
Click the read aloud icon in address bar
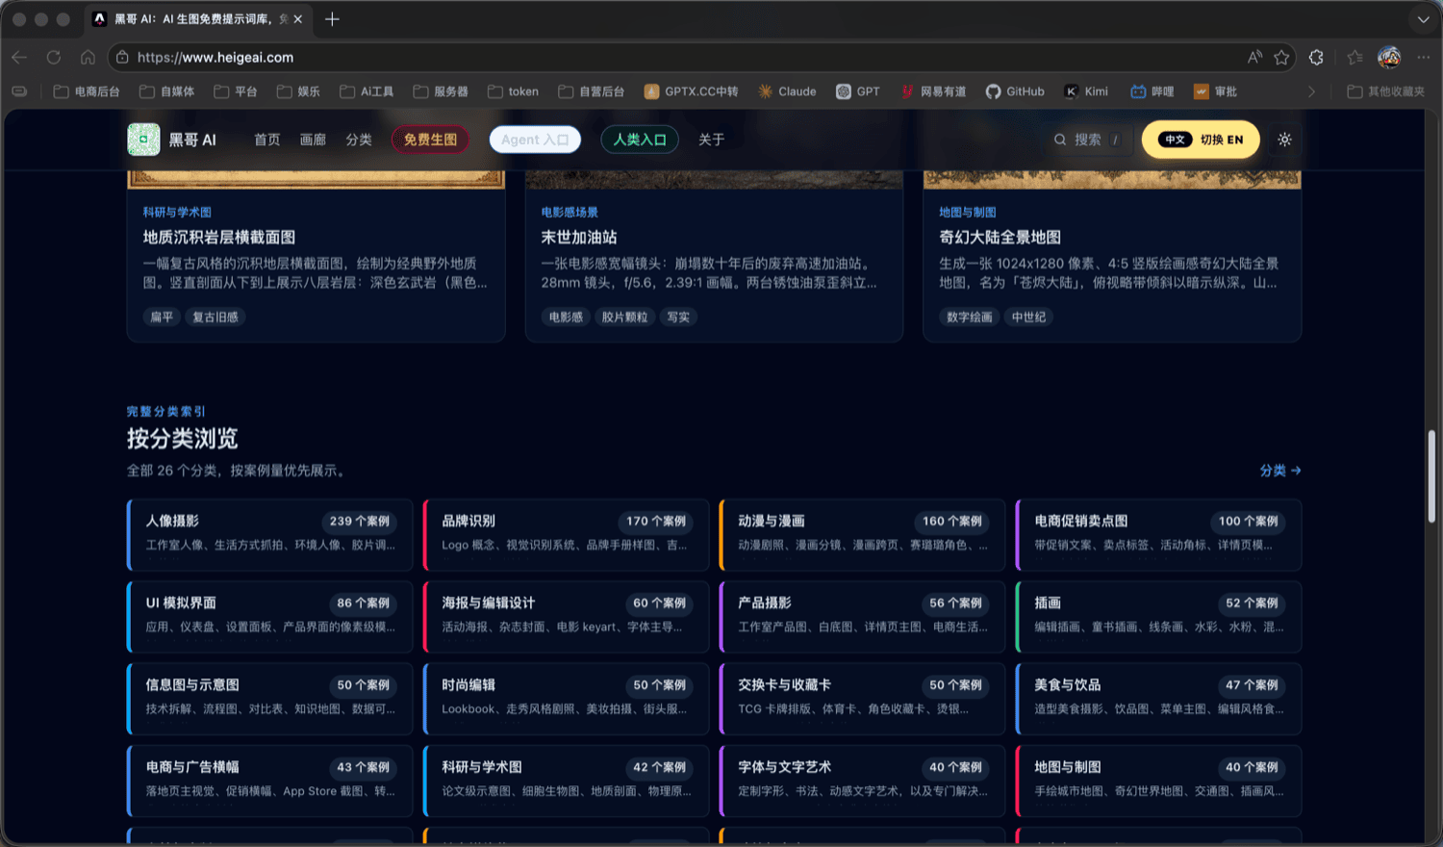coord(1254,58)
